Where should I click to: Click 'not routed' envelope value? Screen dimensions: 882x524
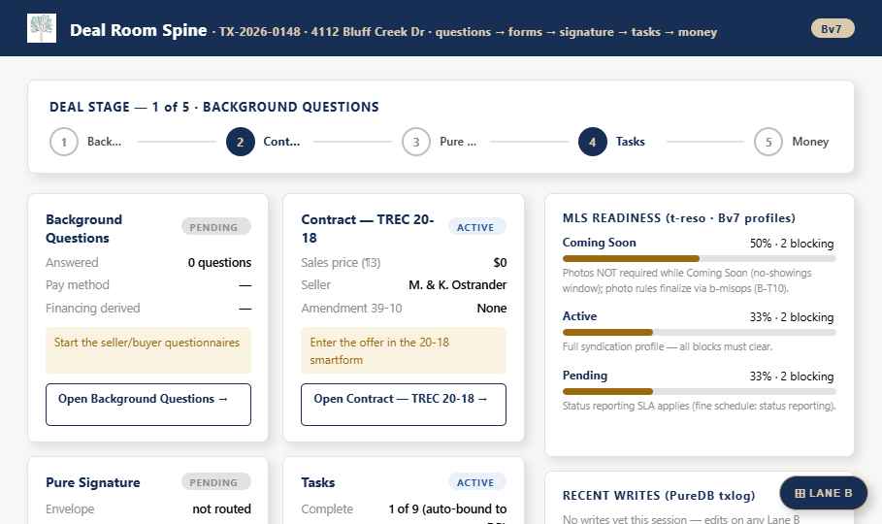(221, 508)
